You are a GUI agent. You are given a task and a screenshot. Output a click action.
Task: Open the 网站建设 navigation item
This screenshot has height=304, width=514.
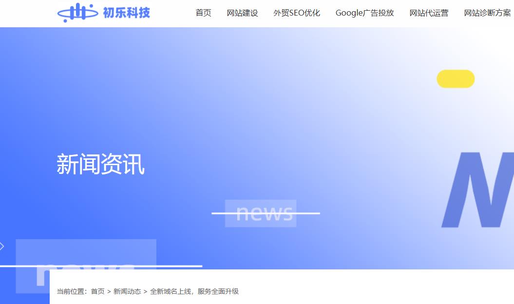tap(242, 13)
